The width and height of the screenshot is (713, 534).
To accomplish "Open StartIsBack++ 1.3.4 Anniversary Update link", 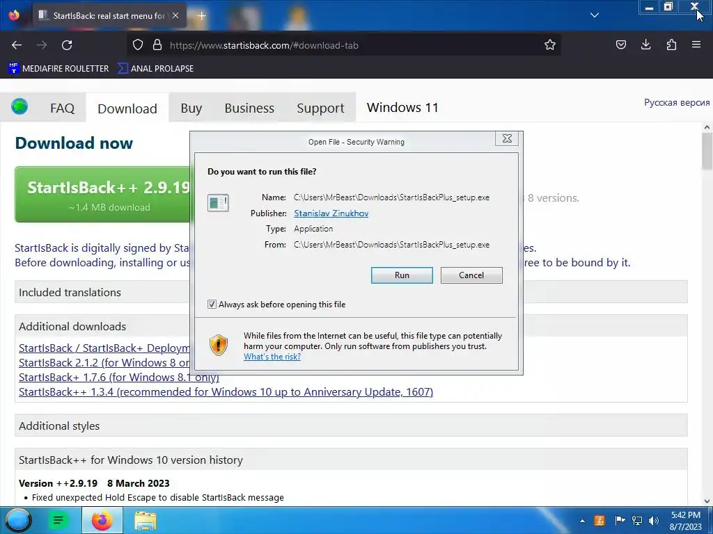I will coord(226,392).
